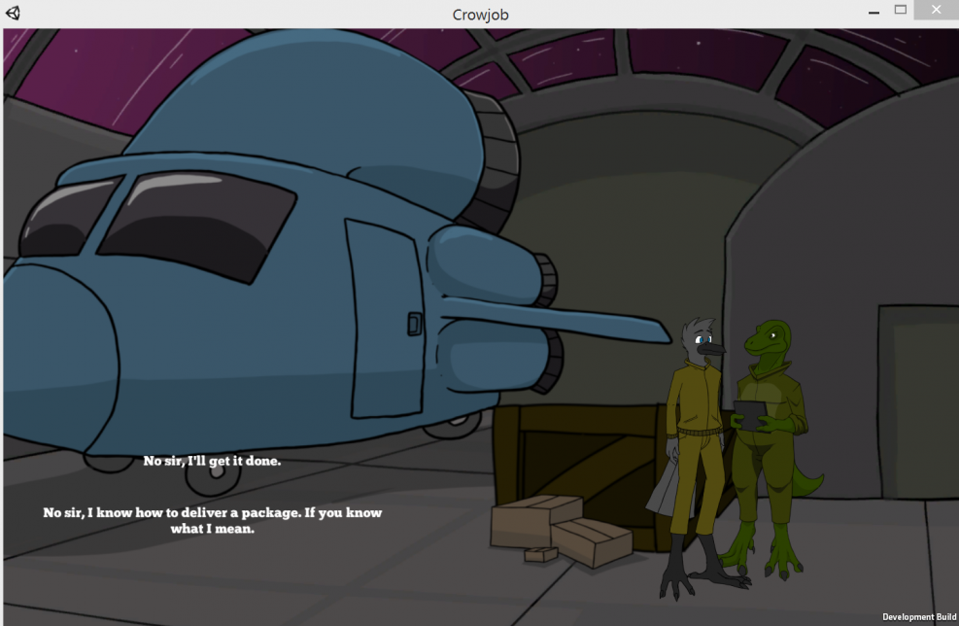Click the stacked cardboard boxes on the floor
The image size is (959, 626).
pos(559,530)
